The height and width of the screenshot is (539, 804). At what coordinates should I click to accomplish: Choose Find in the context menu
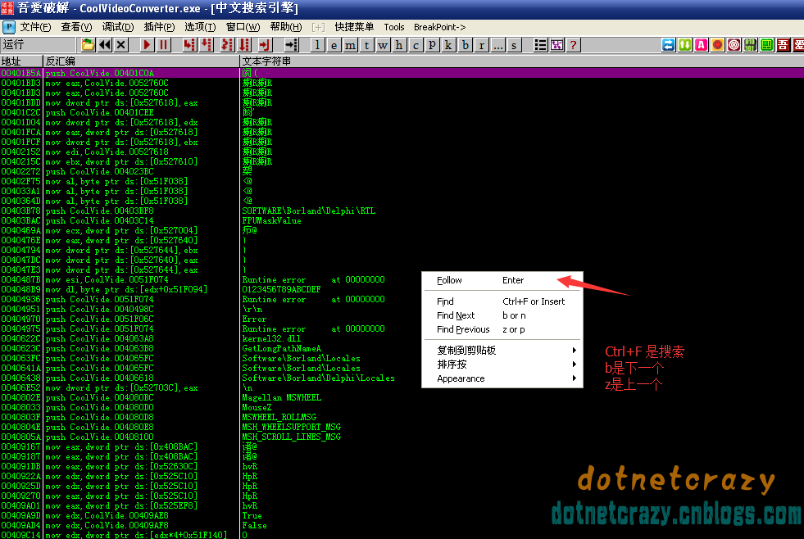502,301
